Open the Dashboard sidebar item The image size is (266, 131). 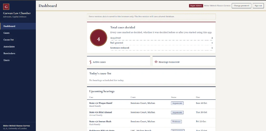[x=18, y=26]
